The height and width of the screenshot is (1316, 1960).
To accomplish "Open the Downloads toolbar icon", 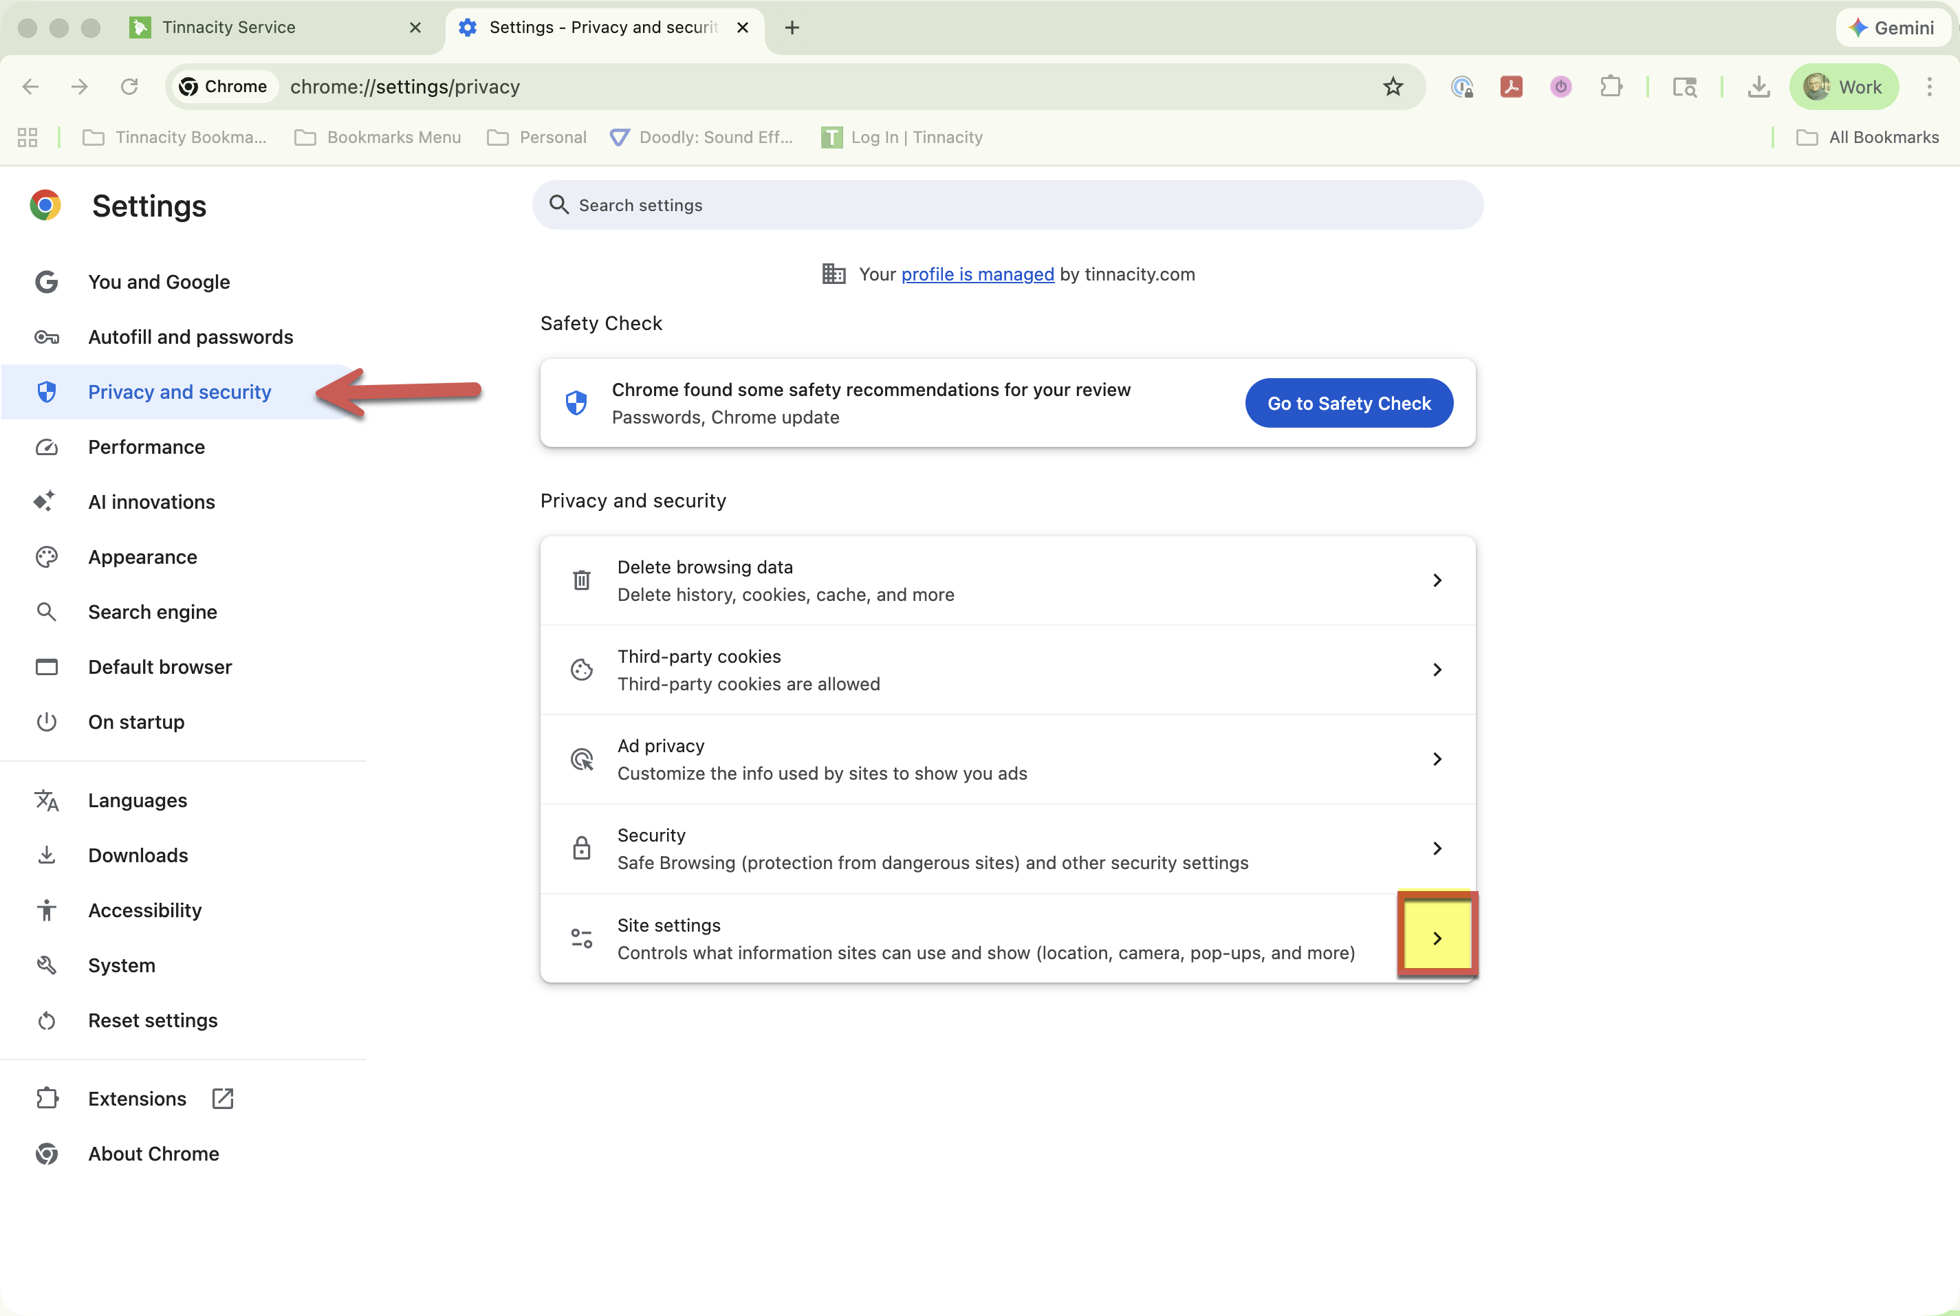I will pyautogui.click(x=1758, y=87).
